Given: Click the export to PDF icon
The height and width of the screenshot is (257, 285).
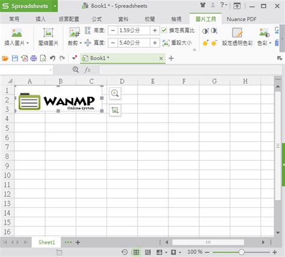Looking at the screenshot, I should [25, 58].
